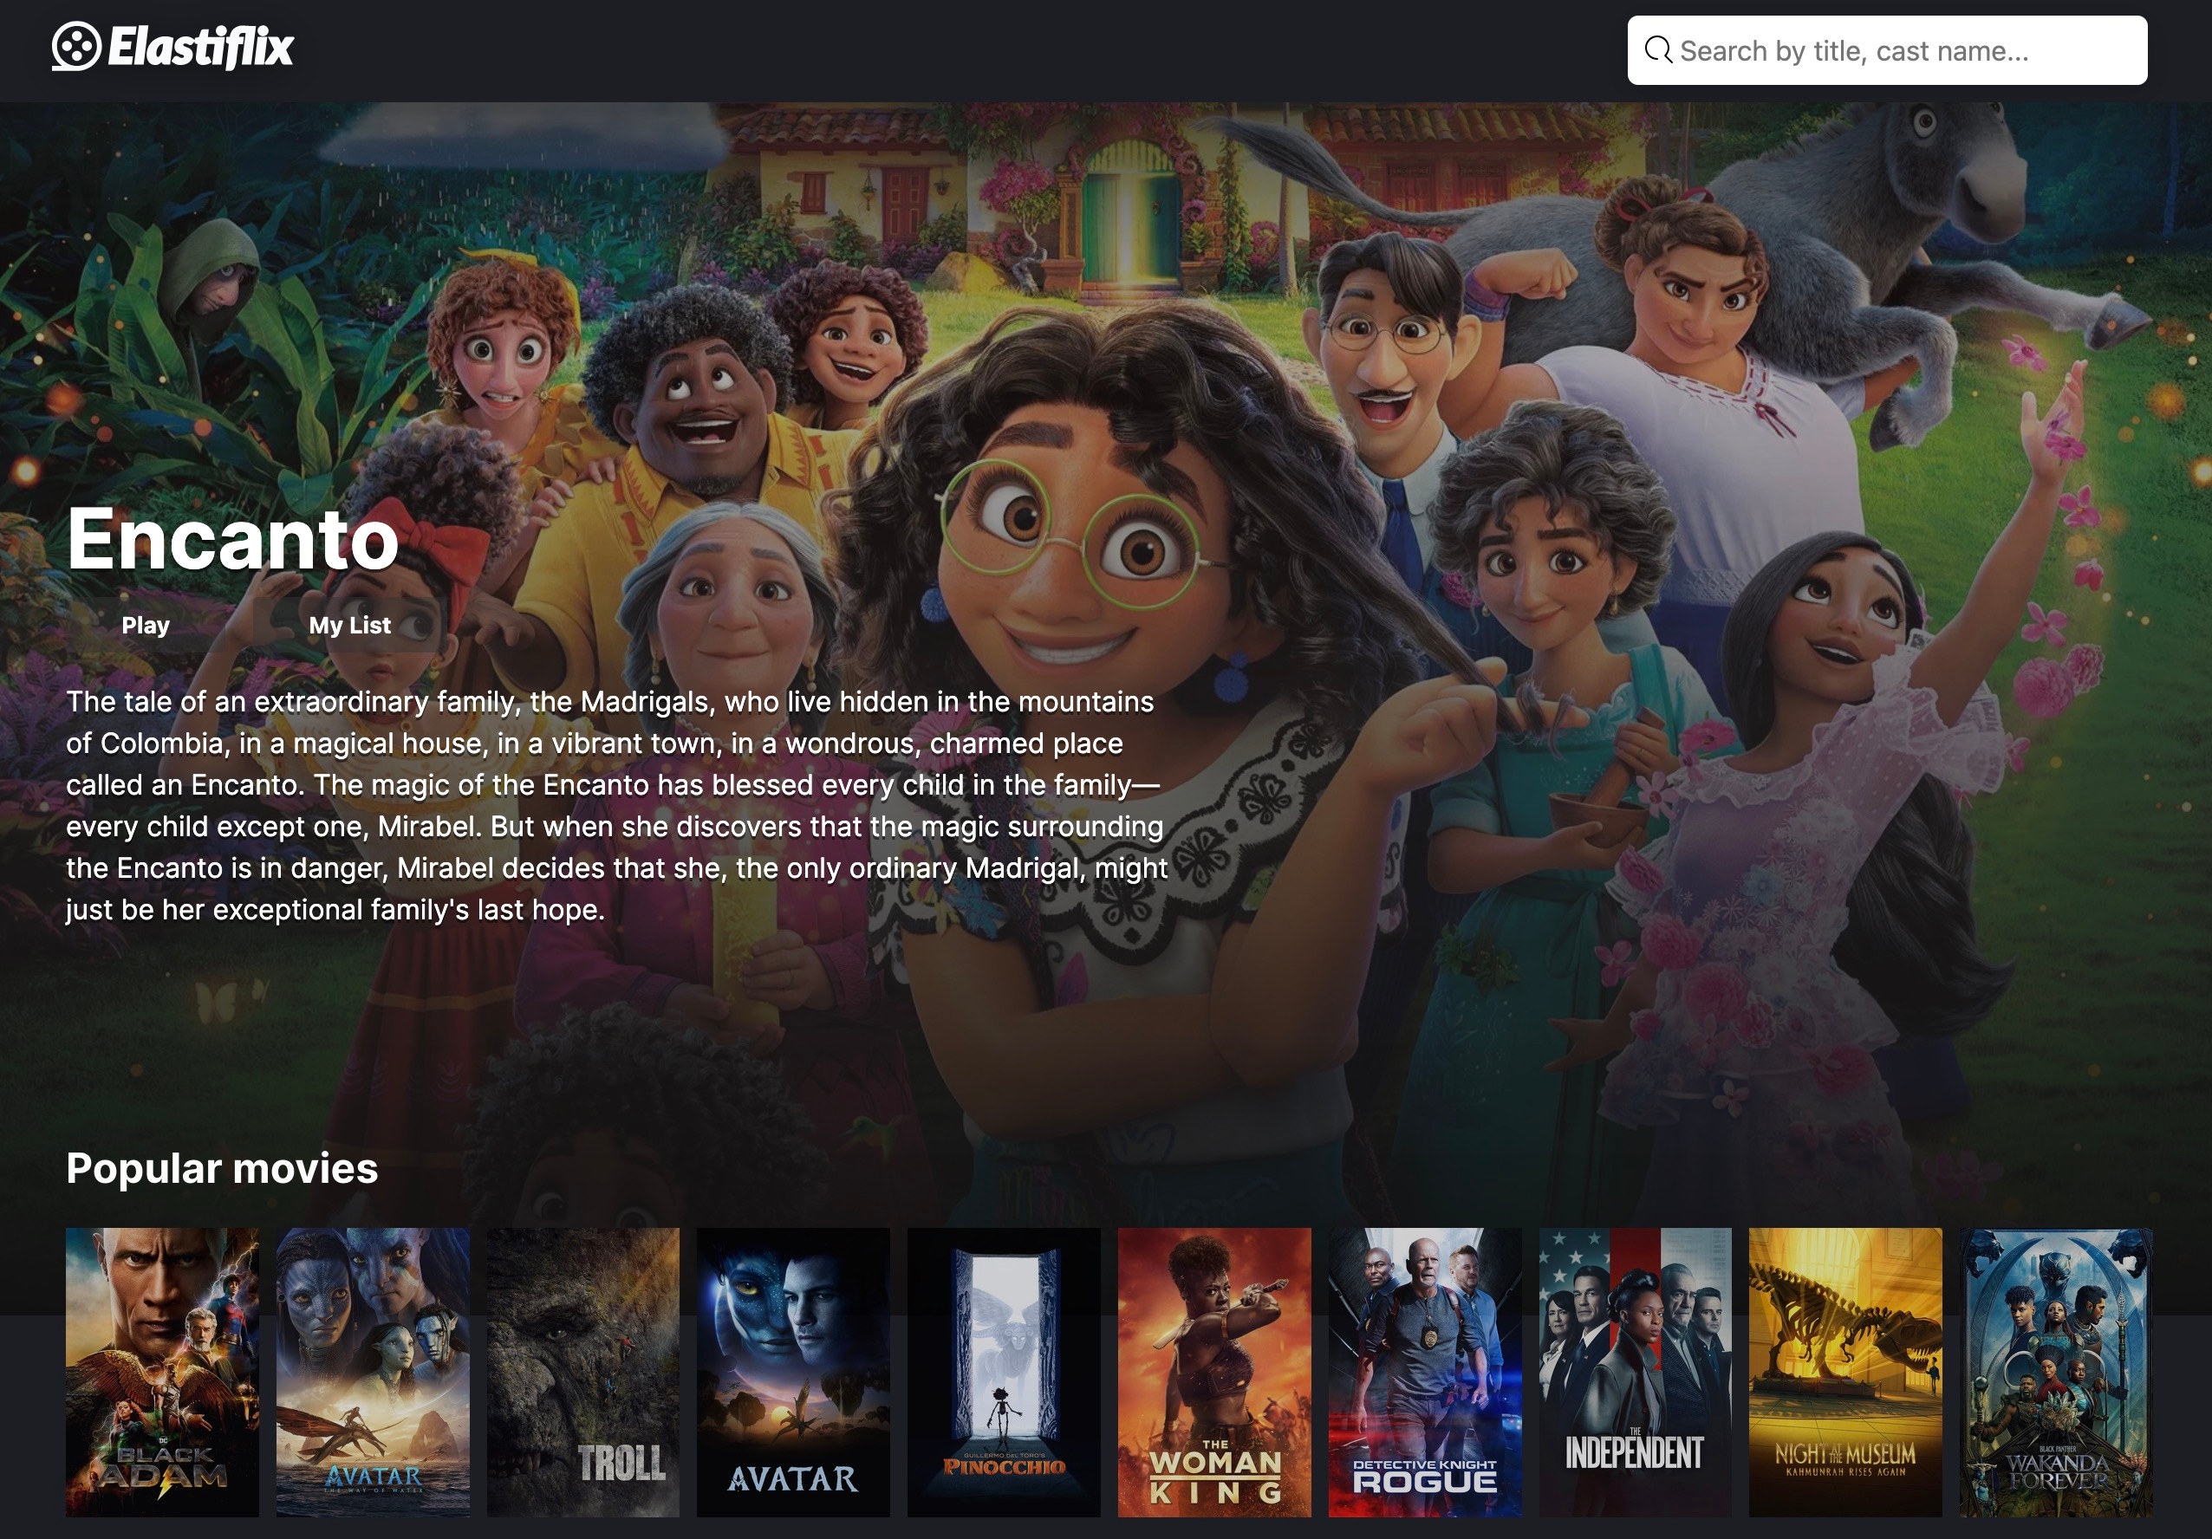This screenshot has width=2212, height=1539.
Task: Open the original Avatar poster
Action: pos(793,1373)
